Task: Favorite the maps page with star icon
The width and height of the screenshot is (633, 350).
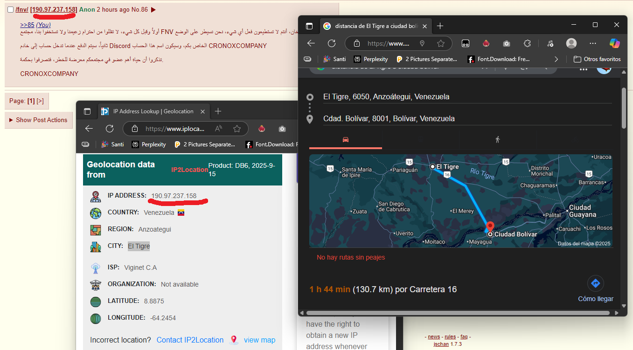Action: pos(441,43)
